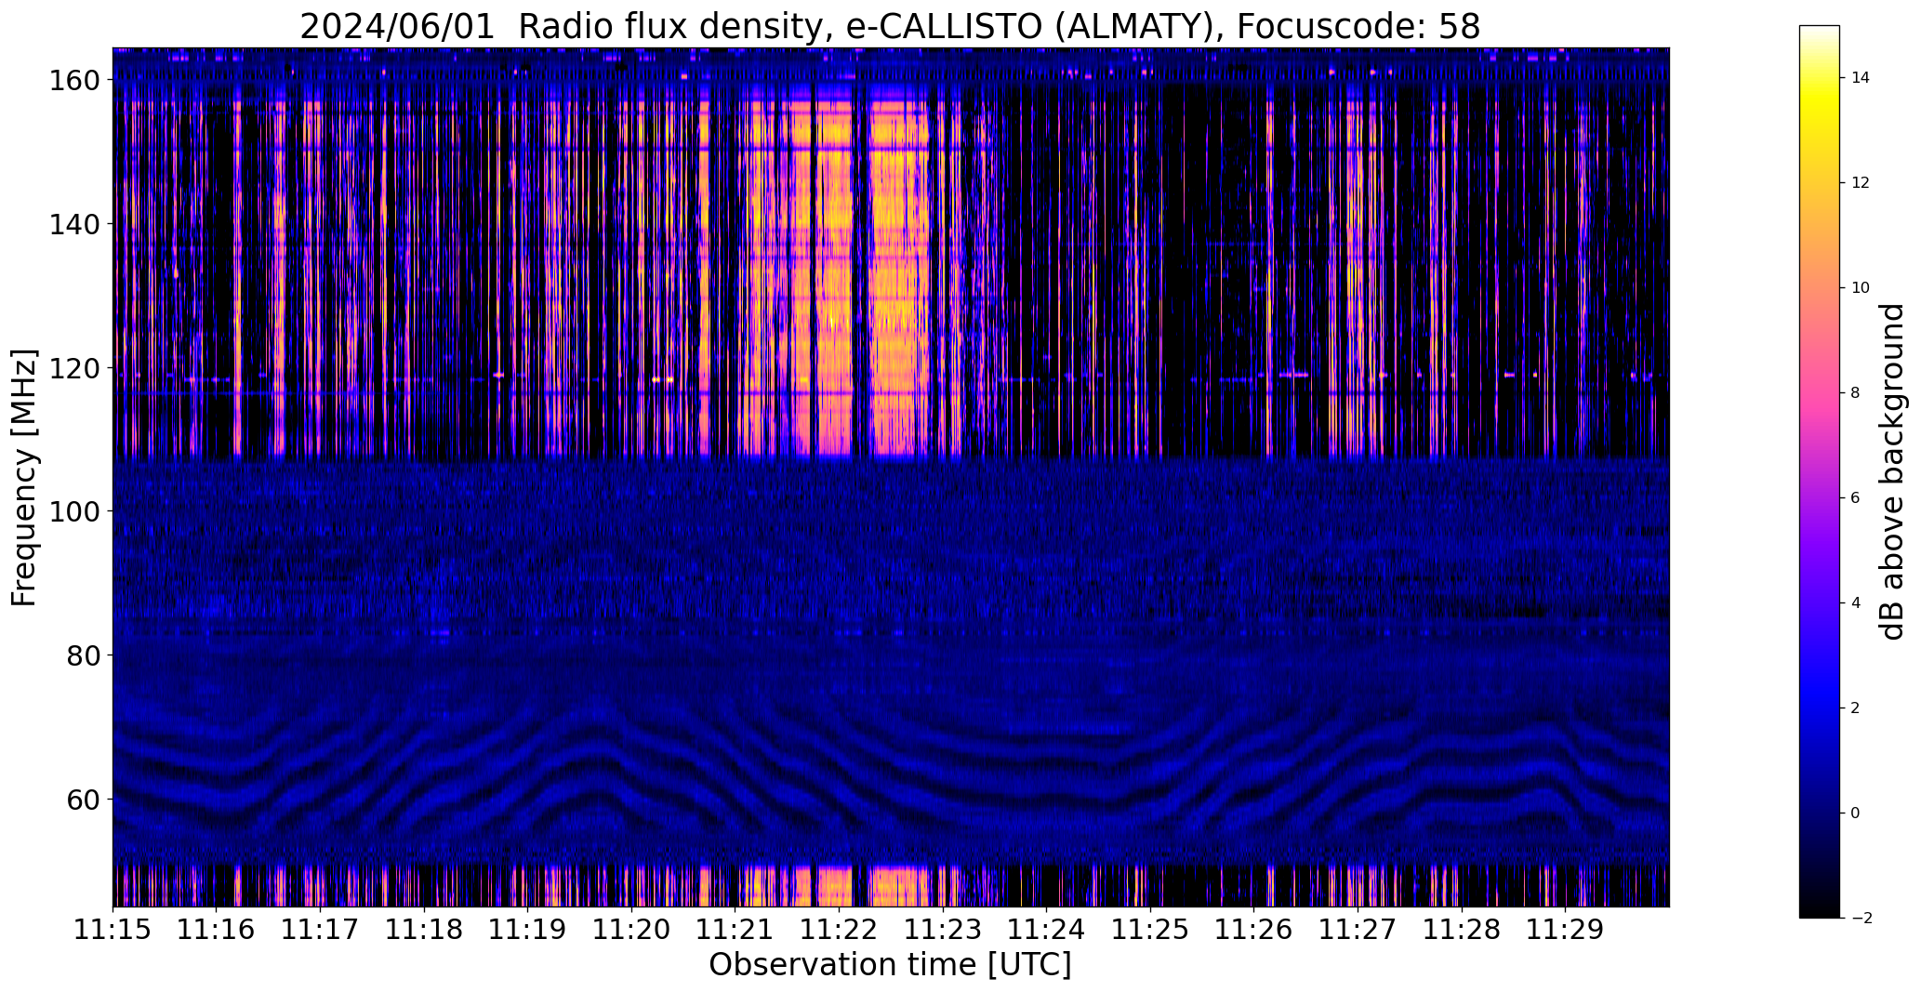This screenshot has height=992, width=1921.
Task: Click the 140 frequency tick label
Action: [x=74, y=224]
